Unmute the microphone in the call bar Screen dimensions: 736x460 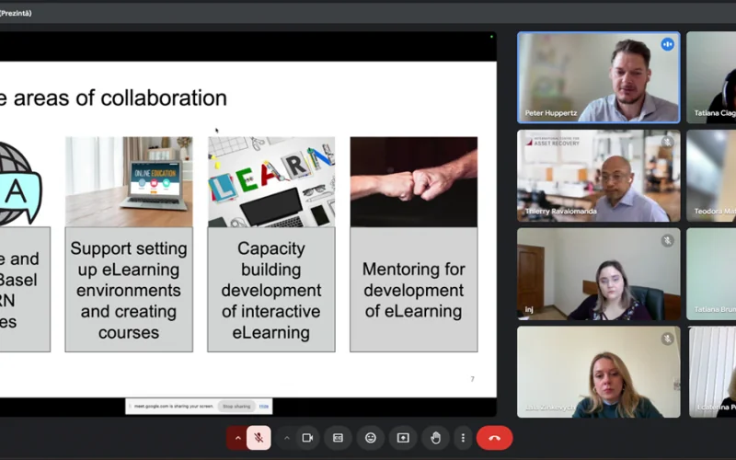click(x=259, y=438)
